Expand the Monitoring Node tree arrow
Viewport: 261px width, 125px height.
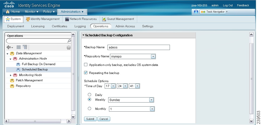click(x=11, y=75)
